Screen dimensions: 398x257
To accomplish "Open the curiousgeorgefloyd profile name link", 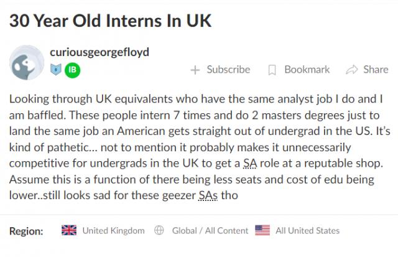I will tap(99, 52).
